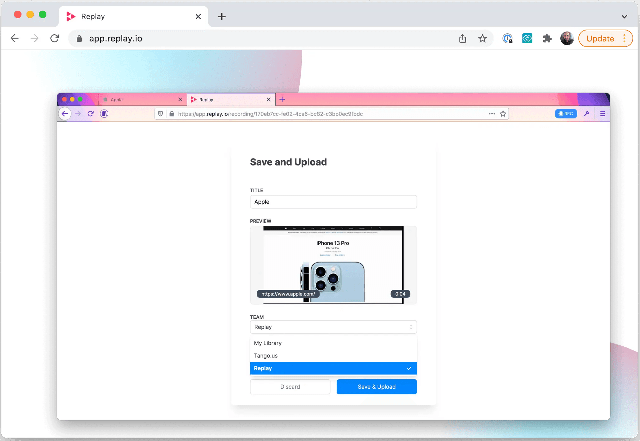Bookmark page with outer star icon
This screenshot has width=640, height=441.
tap(482, 39)
